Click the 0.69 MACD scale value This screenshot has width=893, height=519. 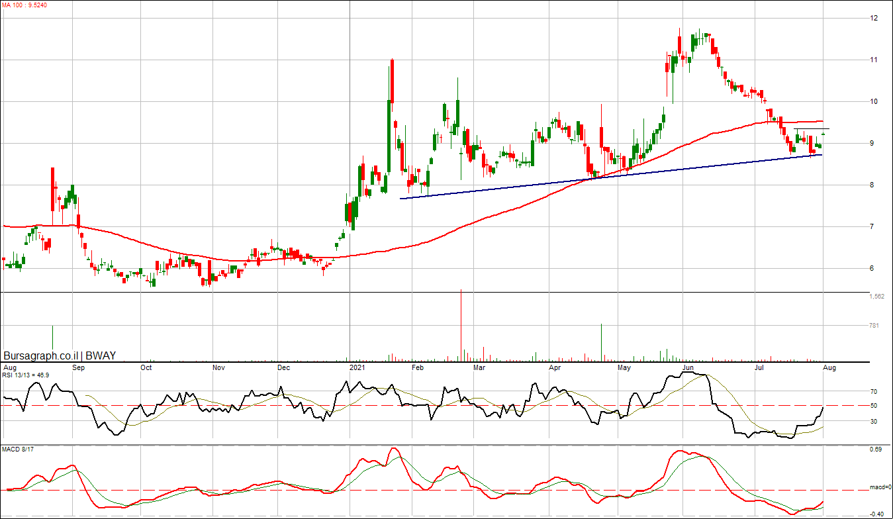876,450
